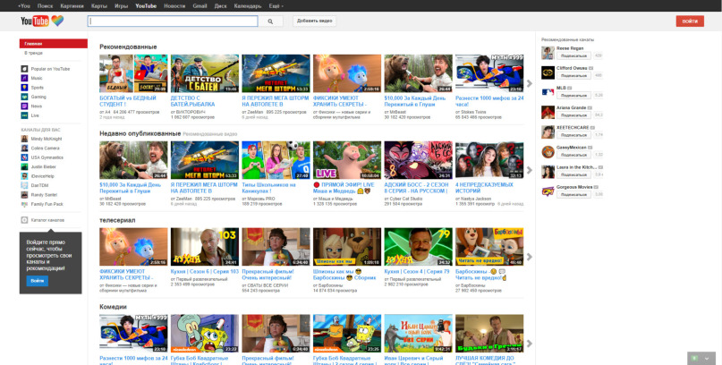Click the Live category icon

pyautogui.click(x=24, y=115)
